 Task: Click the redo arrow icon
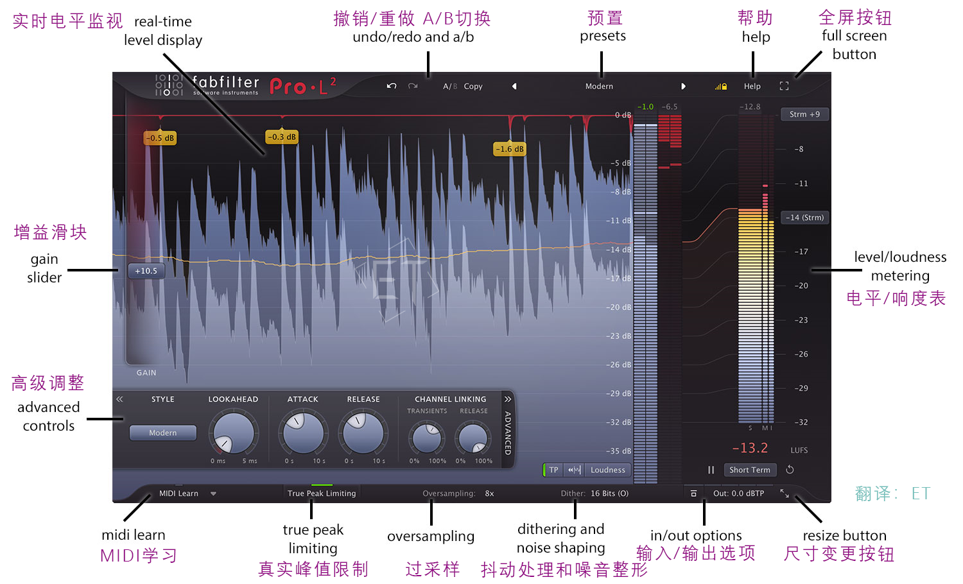click(412, 85)
